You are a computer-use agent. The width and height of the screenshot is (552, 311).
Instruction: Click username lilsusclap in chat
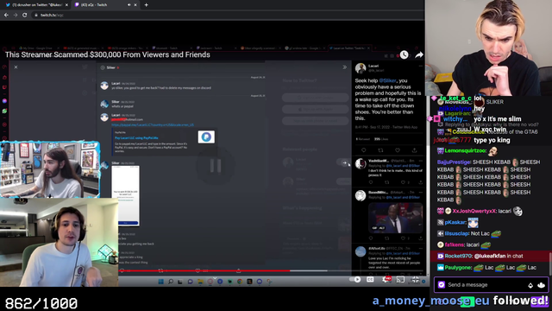point(456,233)
